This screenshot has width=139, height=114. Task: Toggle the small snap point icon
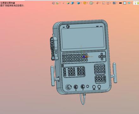[64, 3]
